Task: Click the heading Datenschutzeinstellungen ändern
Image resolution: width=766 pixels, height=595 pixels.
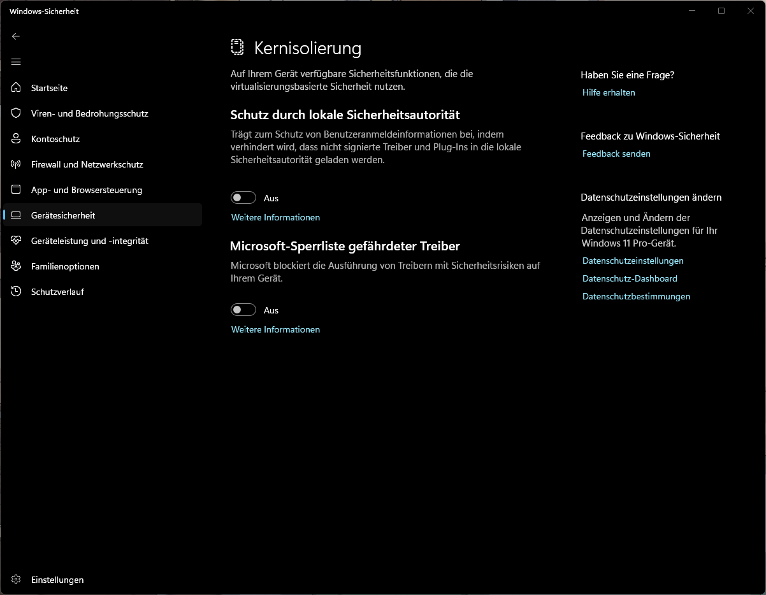Action: pos(651,197)
